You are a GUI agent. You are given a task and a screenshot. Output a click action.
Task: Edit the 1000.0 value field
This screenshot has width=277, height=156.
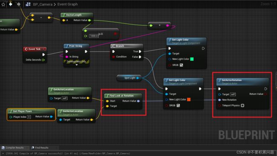tap(94, 36)
